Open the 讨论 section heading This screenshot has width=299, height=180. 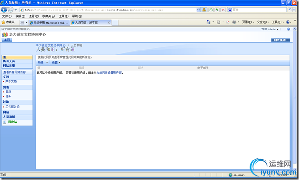click(x=6, y=102)
